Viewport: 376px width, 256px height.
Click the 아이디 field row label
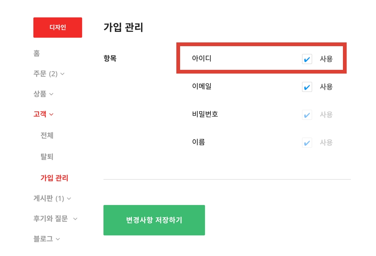(202, 59)
